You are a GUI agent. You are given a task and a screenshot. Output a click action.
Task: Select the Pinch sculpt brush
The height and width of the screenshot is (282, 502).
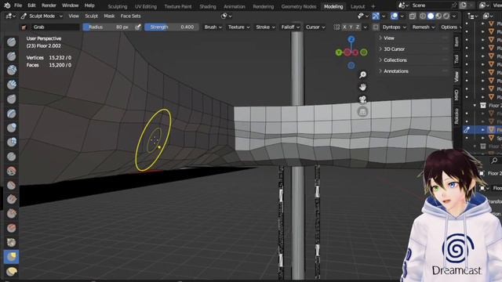[11, 242]
